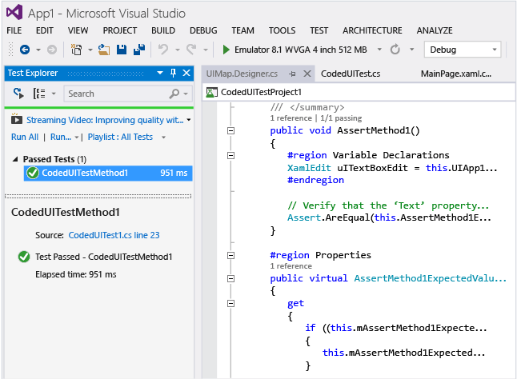Click the Streaming Video film icon
This screenshot has width=517, height=379.
tap(17, 119)
